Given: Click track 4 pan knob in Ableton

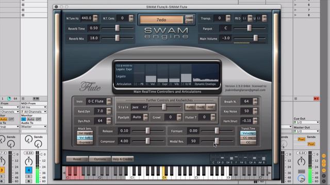Looking at the screenshot, I should [29, 161].
